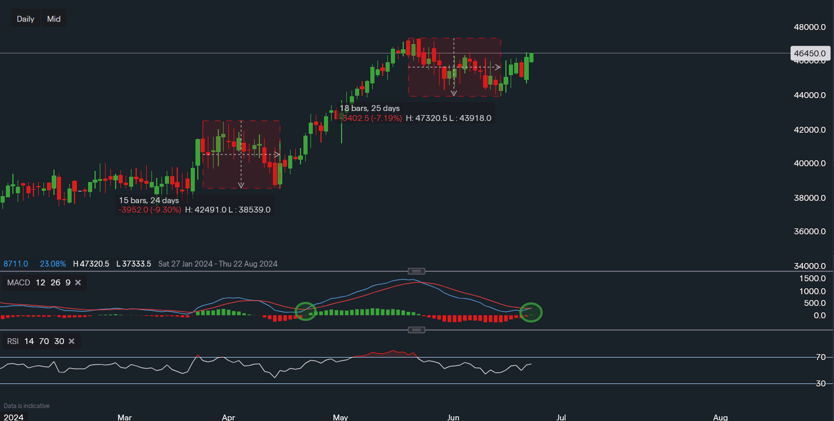Grab the resize handle above RSI pane
Viewport: 834px width, 421px height.
click(x=417, y=330)
